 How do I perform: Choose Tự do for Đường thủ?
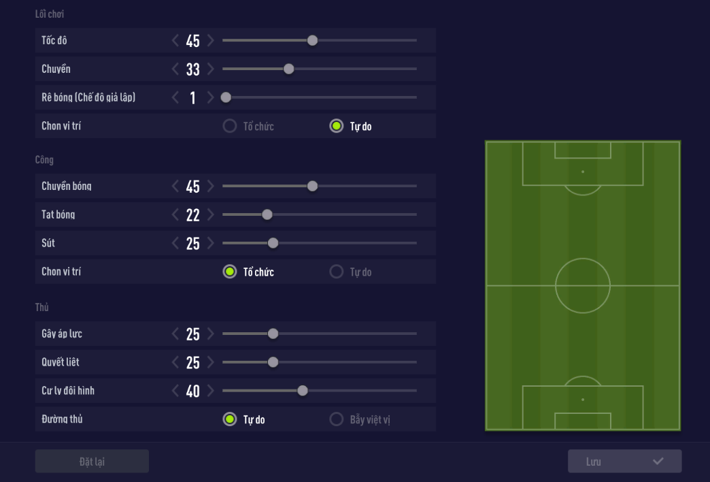[230, 419]
